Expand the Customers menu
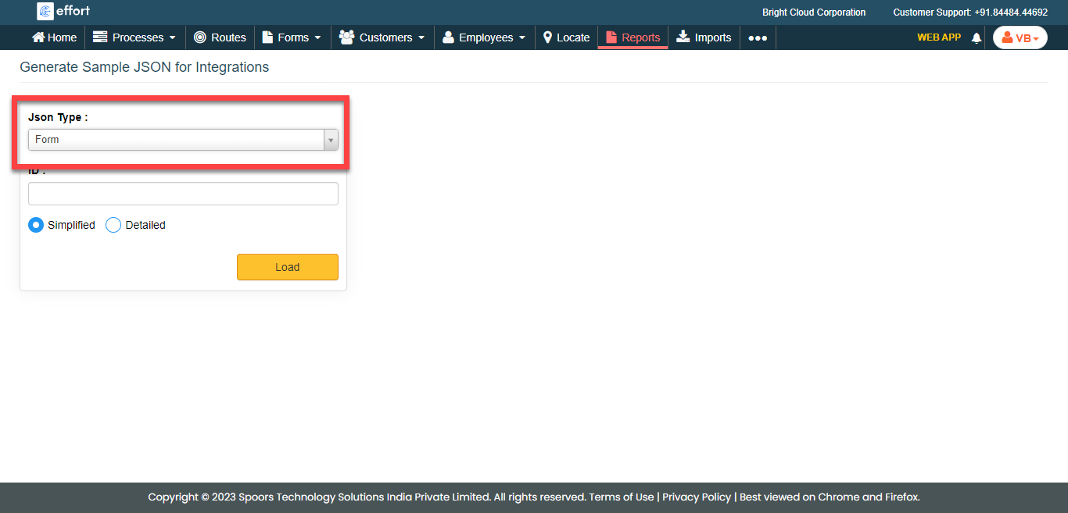This screenshot has width=1068, height=513. [x=382, y=37]
